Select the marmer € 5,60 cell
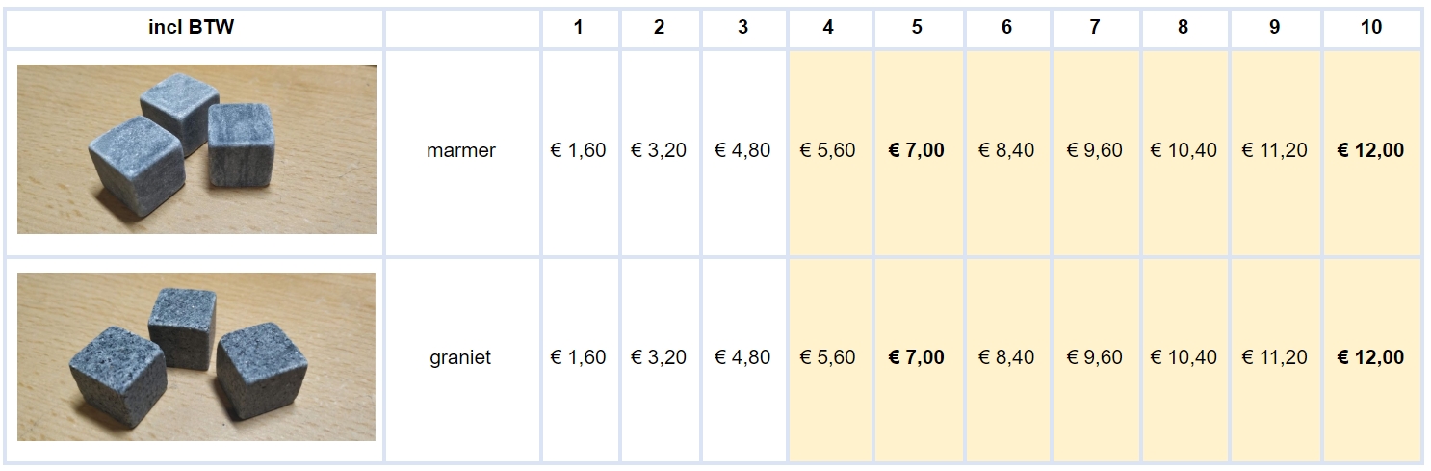1431x471 pixels. 827,150
